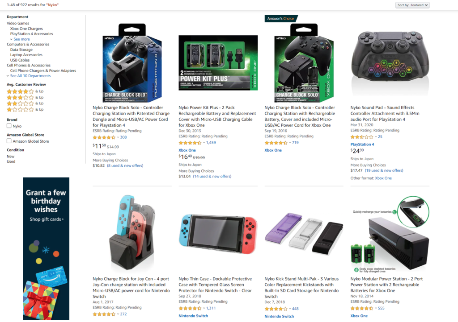This screenshot has width=458, height=322.
Task: Click star rating of Nyko Sound Pad
Action: (x=362, y=136)
